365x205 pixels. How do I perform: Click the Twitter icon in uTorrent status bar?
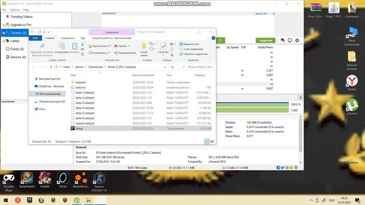283,167
